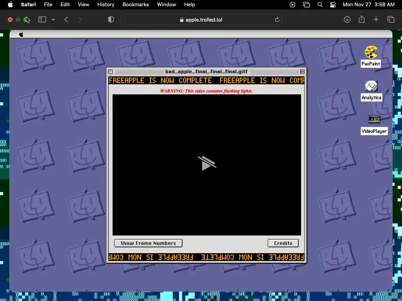
Task: Open the PacPaint desktop icon
Action: (371, 56)
